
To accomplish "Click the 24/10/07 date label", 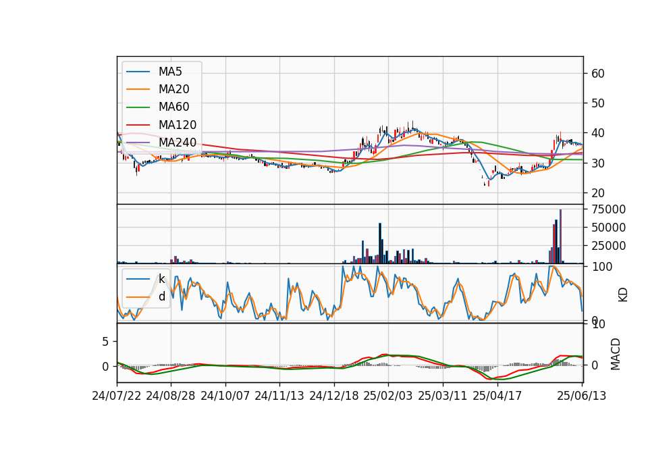I will coord(225,396).
